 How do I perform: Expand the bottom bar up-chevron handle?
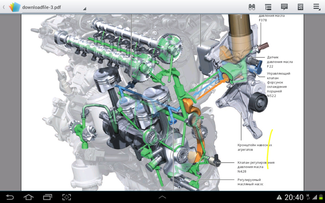click(x=162, y=197)
